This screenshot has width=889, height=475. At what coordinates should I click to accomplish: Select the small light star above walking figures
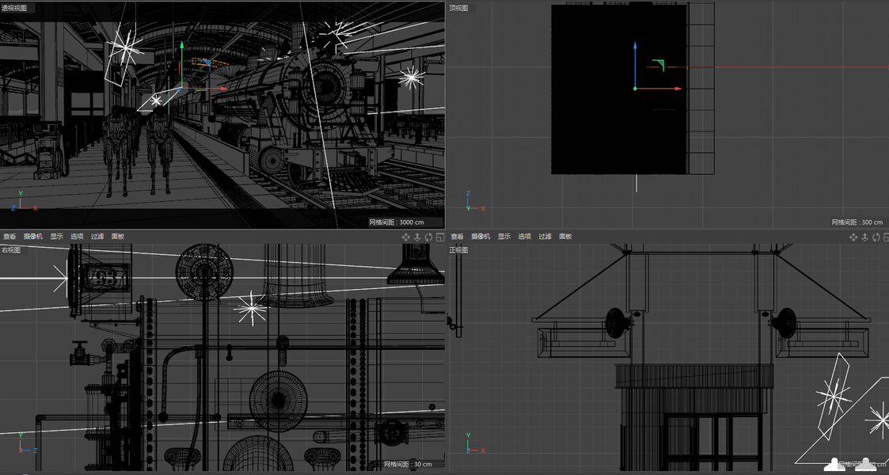[155, 101]
